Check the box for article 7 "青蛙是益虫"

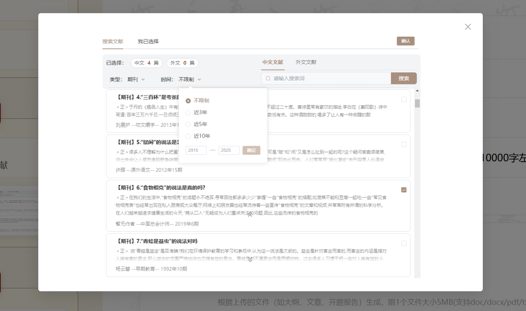click(404, 243)
